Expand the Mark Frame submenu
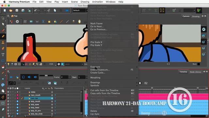This screenshot has width=209, height=118. pyautogui.click(x=114, y=23)
